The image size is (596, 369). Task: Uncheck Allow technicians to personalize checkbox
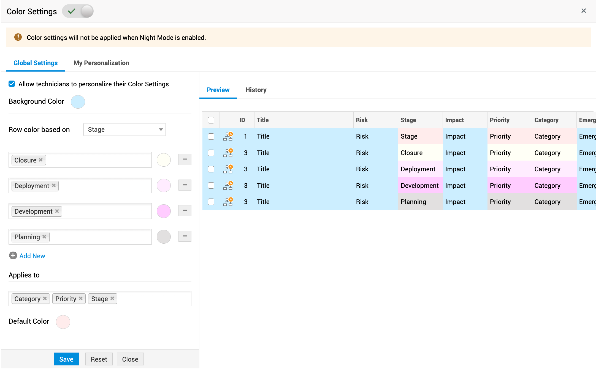pyautogui.click(x=12, y=84)
